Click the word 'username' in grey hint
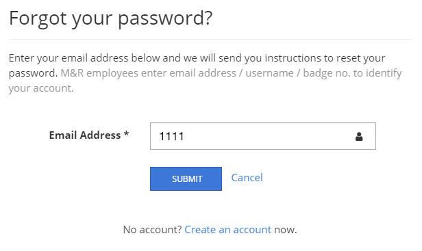 point(269,73)
